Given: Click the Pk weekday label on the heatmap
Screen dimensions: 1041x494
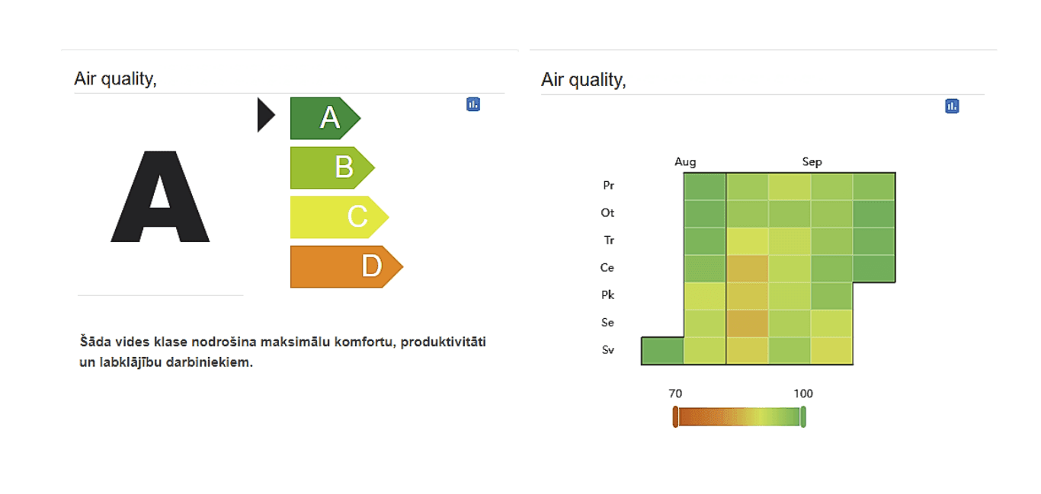Looking at the screenshot, I should (608, 295).
